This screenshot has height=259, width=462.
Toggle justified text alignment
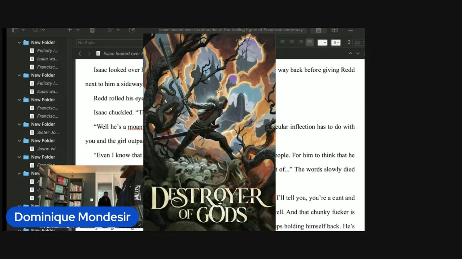tap(310, 42)
